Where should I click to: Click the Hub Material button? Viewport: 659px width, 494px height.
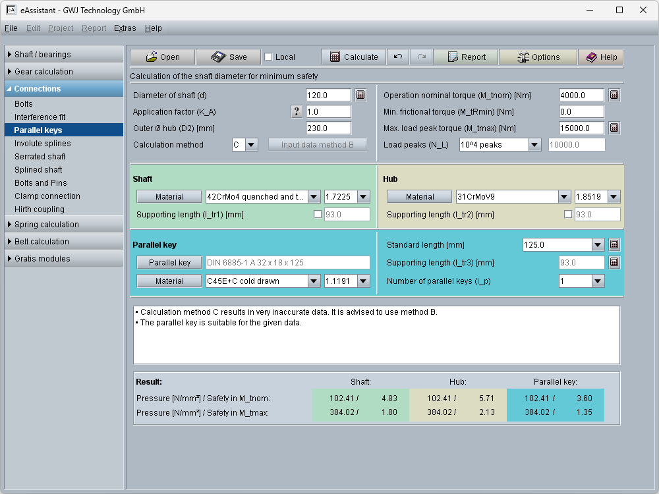tap(420, 197)
